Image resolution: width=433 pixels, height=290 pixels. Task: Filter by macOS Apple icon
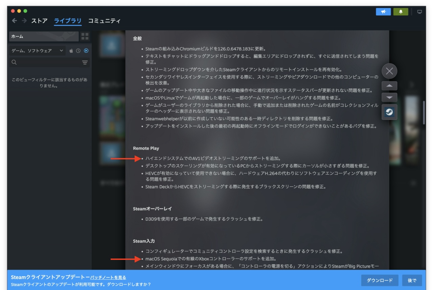point(71,51)
